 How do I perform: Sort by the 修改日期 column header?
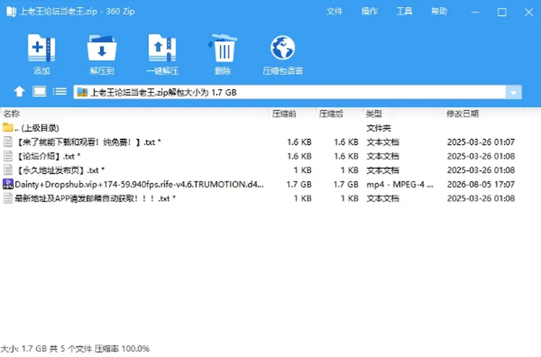(463, 113)
